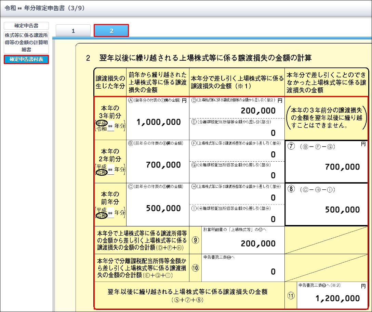
Task: Click the note 本年の３年前分の譲渡損失の金額を翌年以後に繰り越すことはできません
Action: pos(327,118)
